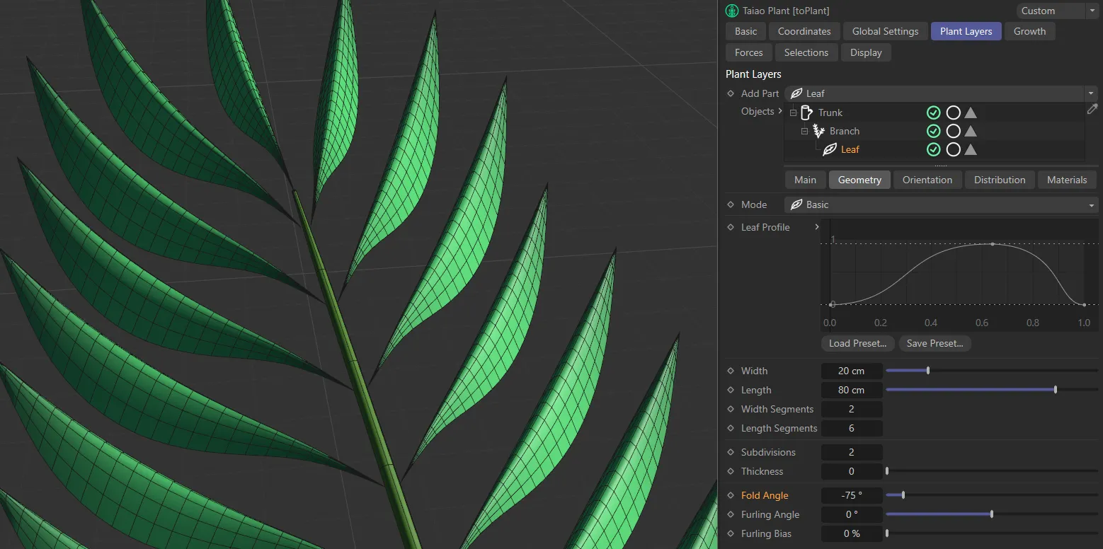The image size is (1103, 549).
Task: Switch to the Growth tab
Action: [1030, 31]
